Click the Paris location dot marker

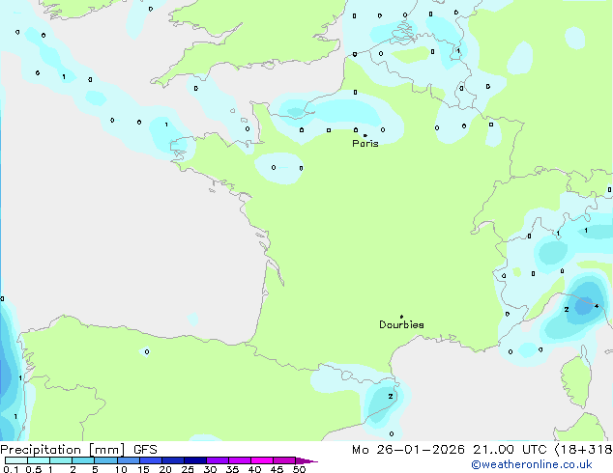pos(365,135)
